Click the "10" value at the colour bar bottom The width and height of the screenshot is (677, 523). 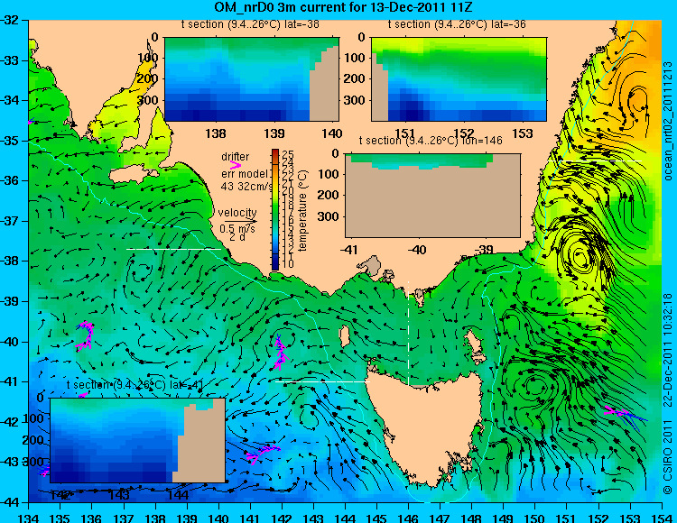click(x=288, y=263)
